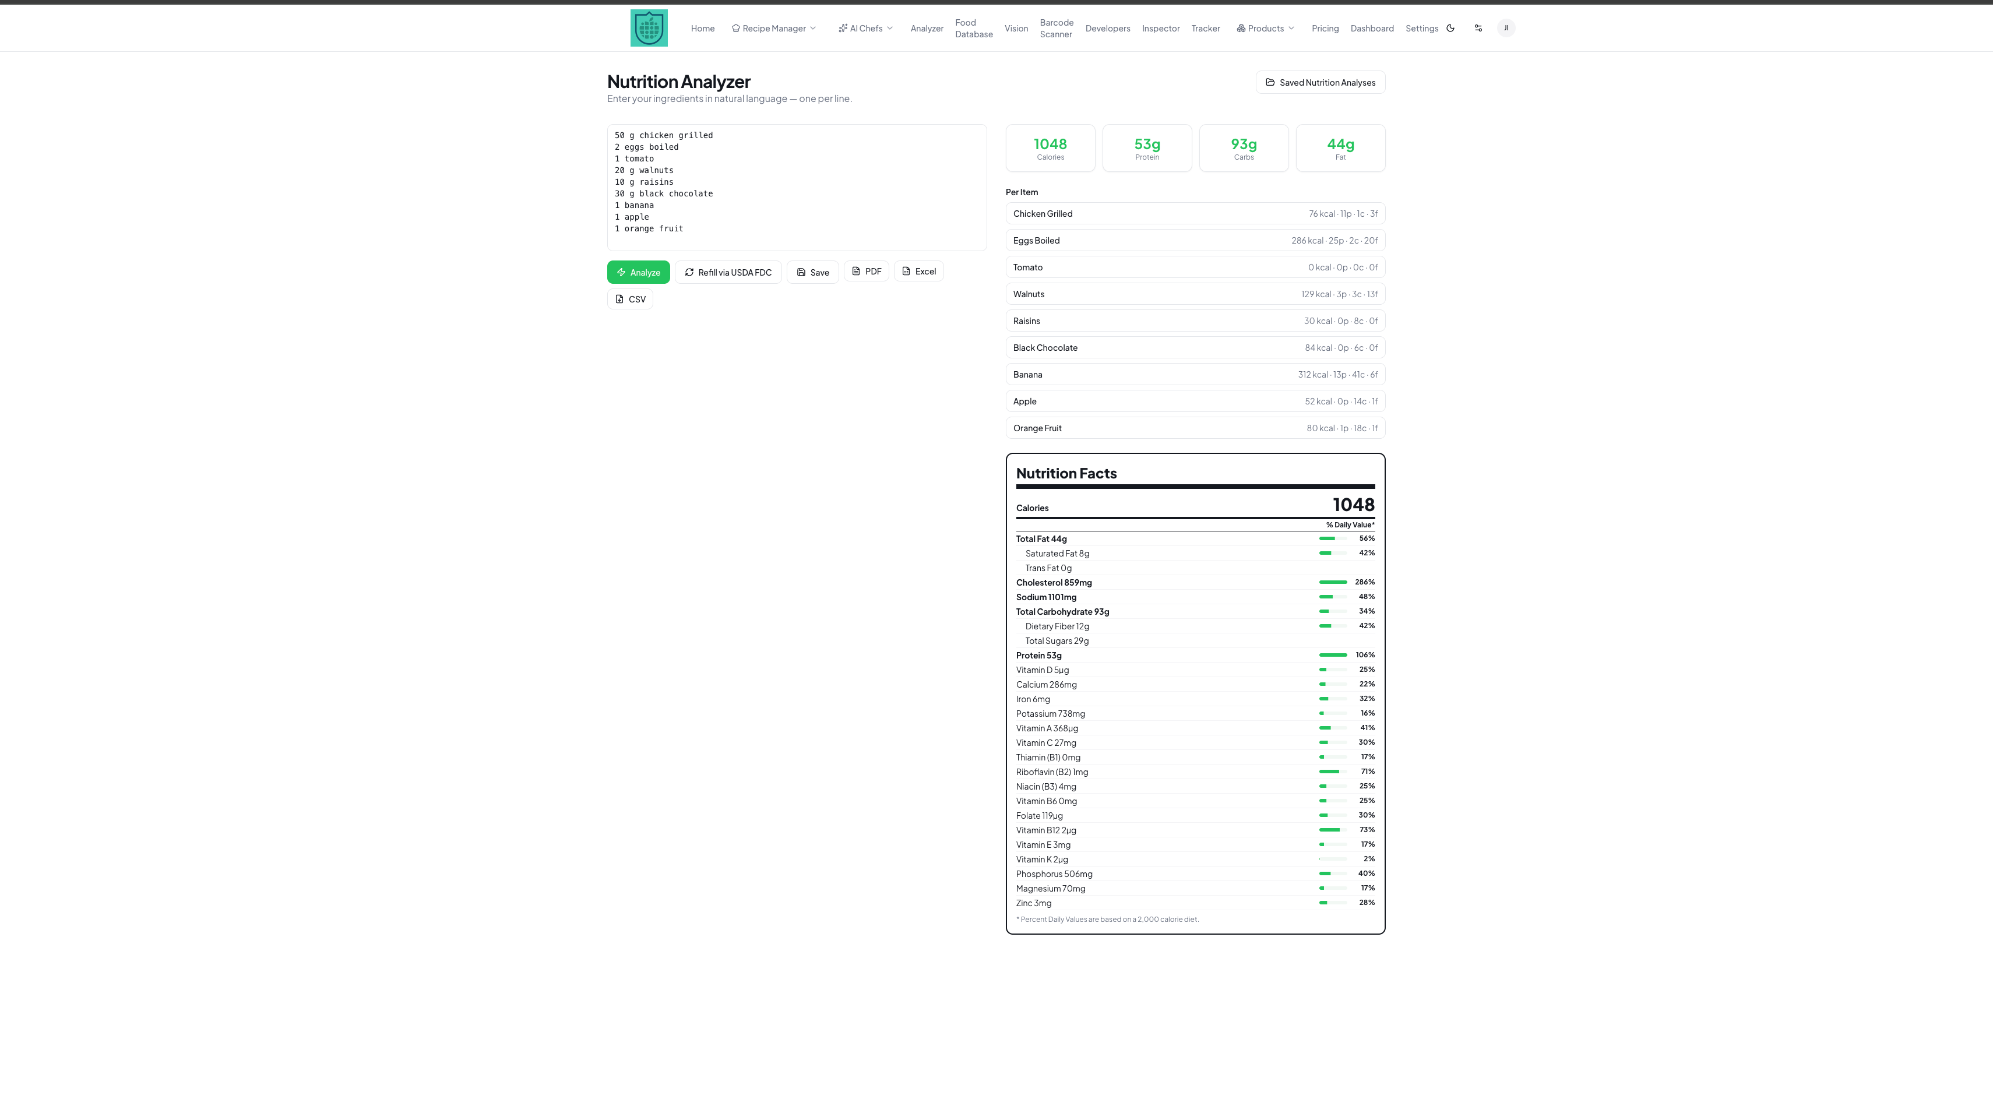Open the Dashboard nav link
This screenshot has width=1993, height=1113.
[1372, 29]
